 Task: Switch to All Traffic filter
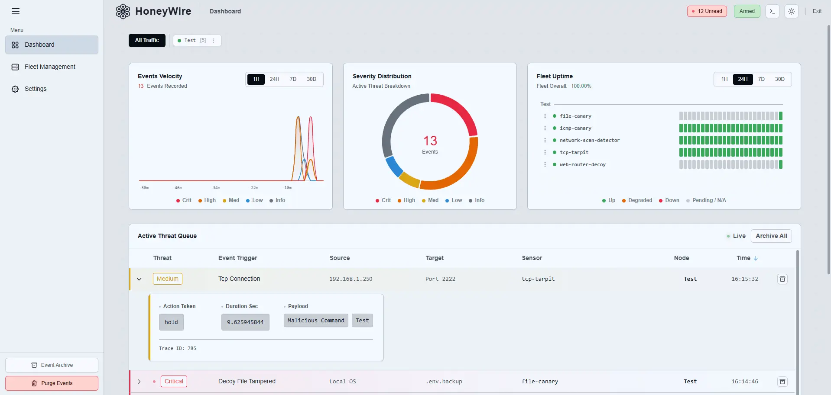coord(147,40)
